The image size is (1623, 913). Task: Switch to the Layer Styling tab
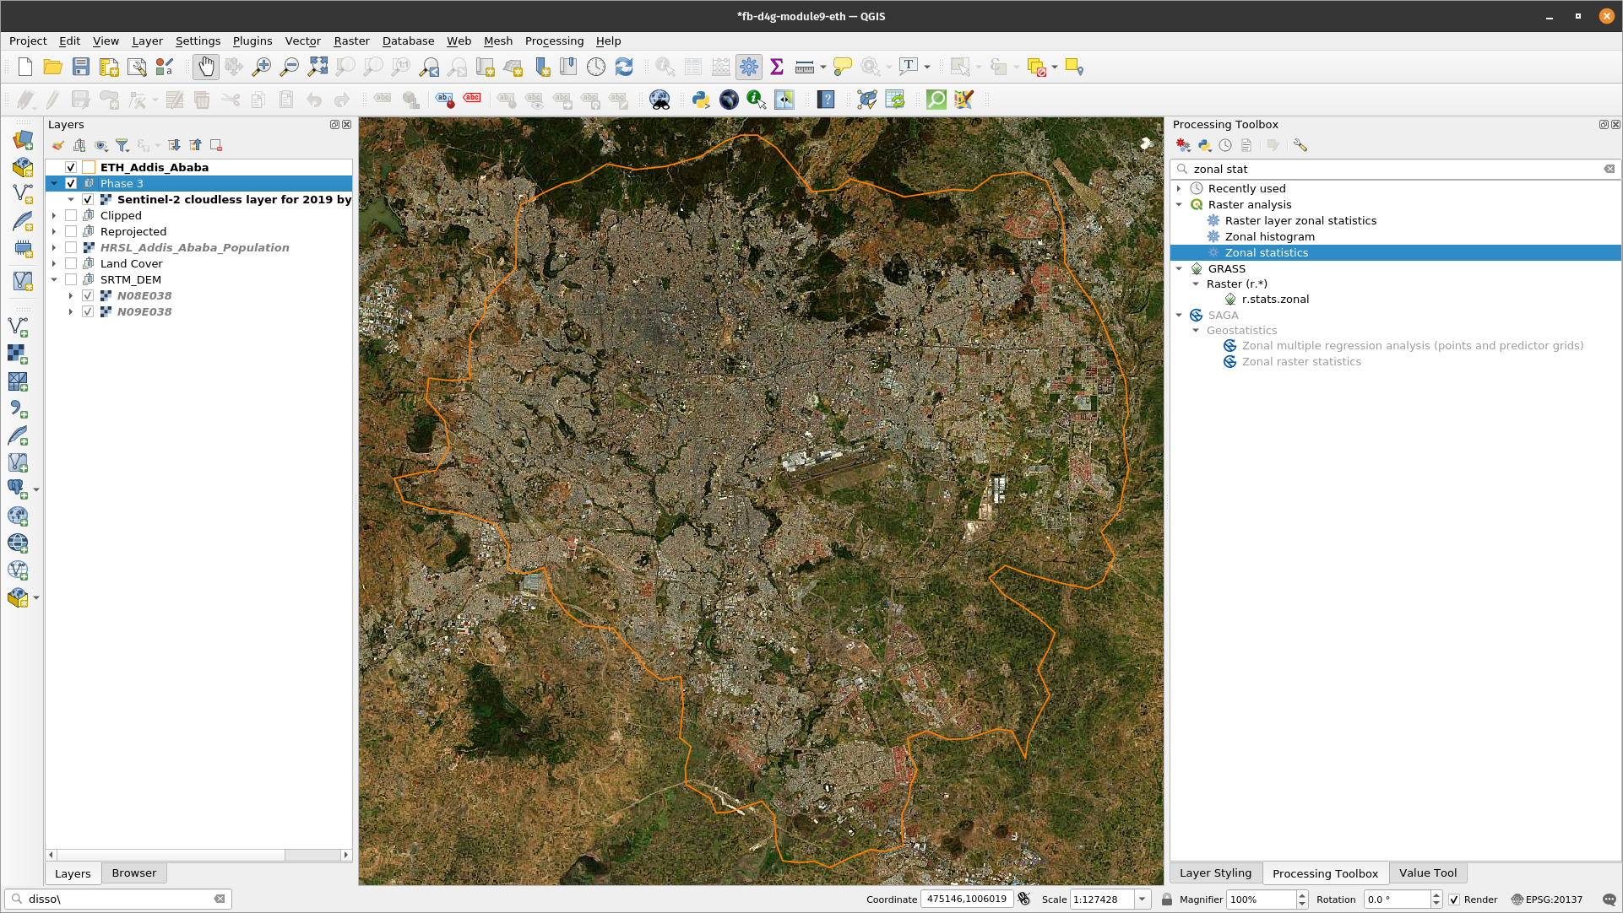tap(1215, 873)
